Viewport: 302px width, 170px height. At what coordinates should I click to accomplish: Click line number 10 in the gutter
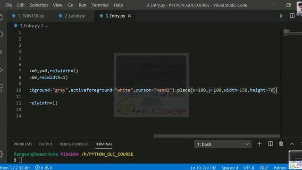[19, 90]
